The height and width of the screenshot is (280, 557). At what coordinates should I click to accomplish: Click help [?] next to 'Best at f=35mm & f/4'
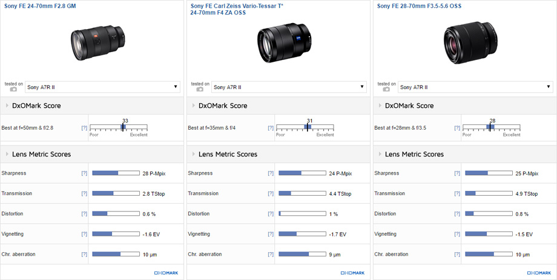[271, 128]
